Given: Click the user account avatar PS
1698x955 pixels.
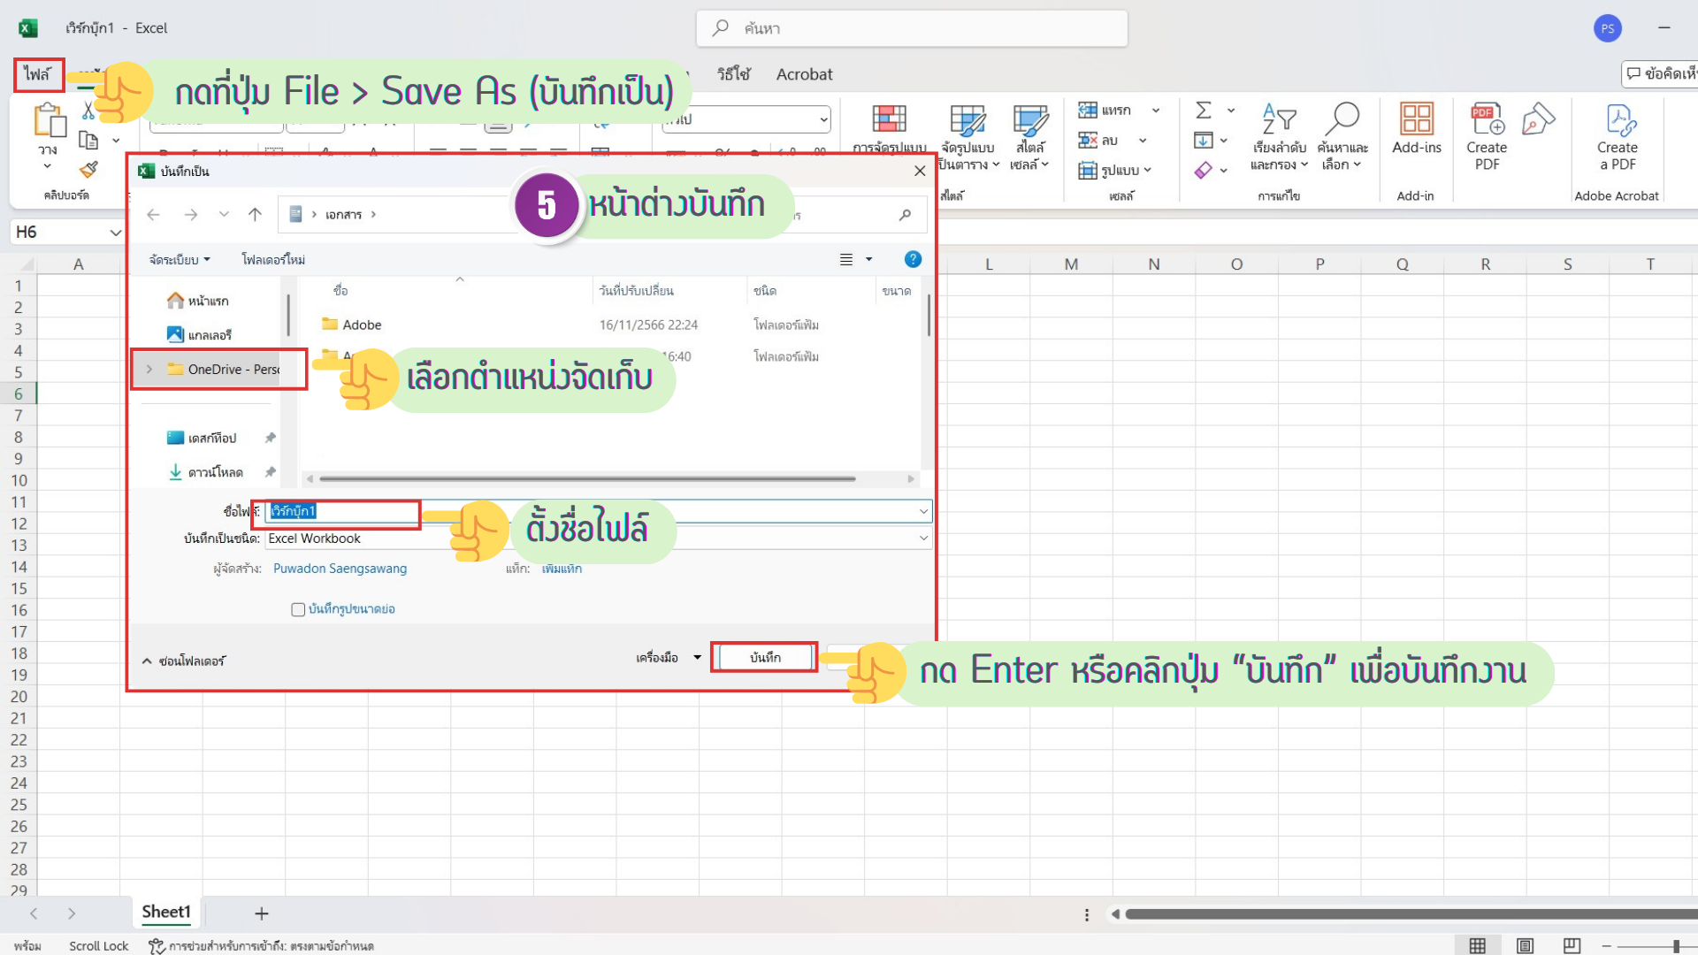Looking at the screenshot, I should click(1608, 28).
